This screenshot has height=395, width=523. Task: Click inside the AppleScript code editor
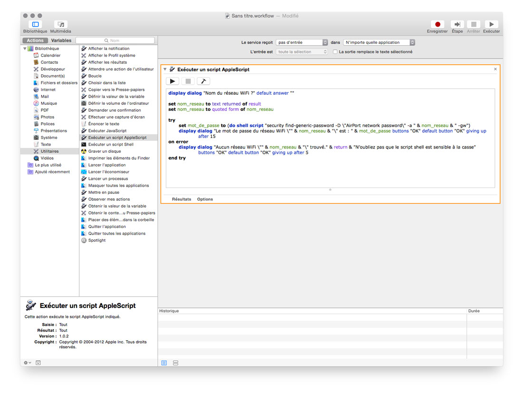(330, 138)
